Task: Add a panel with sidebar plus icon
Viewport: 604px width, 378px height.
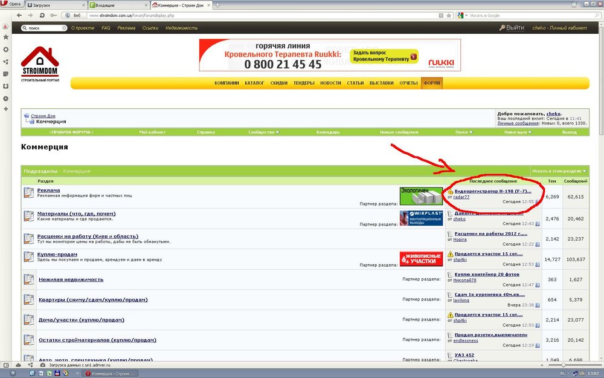Action: [6, 109]
